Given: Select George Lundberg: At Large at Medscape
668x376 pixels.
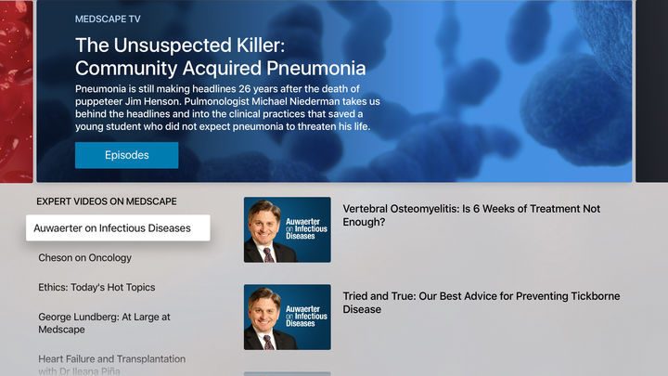Looking at the screenshot, I should coord(104,323).
